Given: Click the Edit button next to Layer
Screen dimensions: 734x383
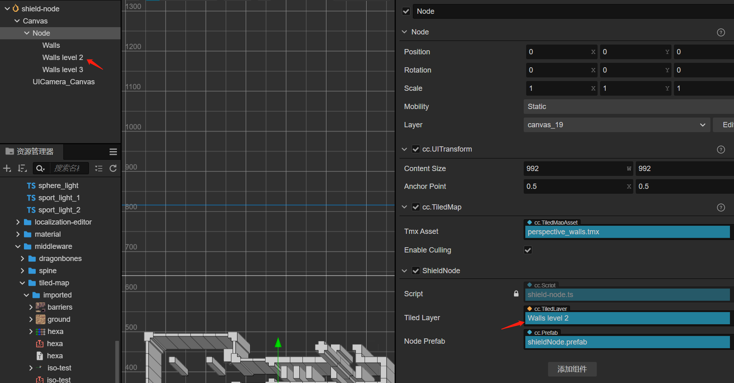Looking at the screenshot, I should (x=723, y=125).
